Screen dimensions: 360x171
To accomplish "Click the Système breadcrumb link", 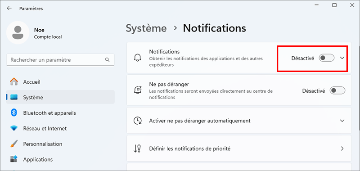I will coord(146,28).
